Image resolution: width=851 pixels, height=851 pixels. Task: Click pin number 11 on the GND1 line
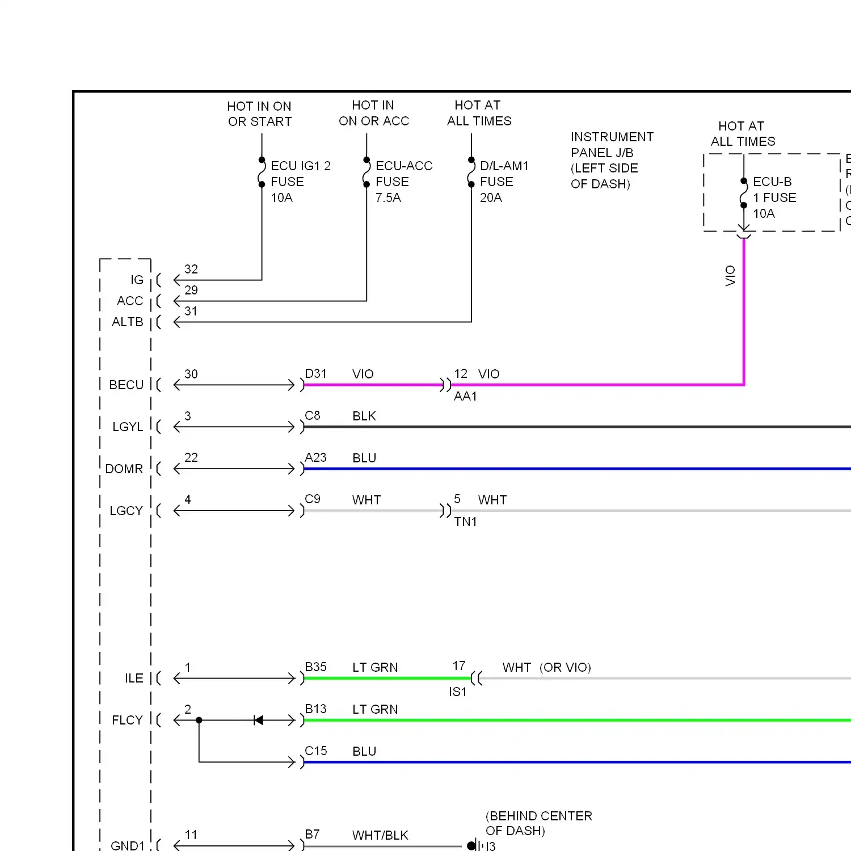(x=191, y=835)
